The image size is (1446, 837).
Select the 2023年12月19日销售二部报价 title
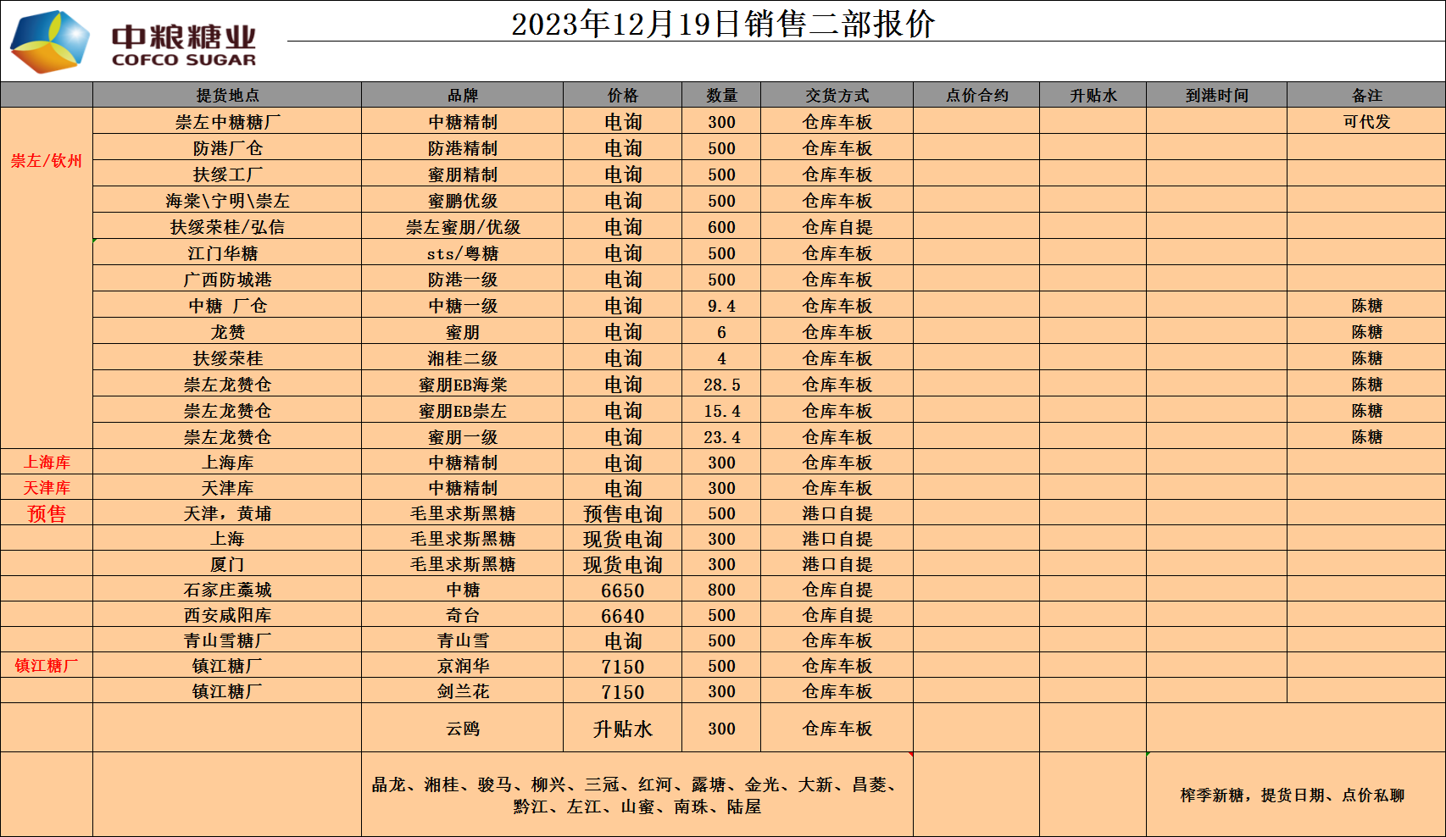click(722, 24)
